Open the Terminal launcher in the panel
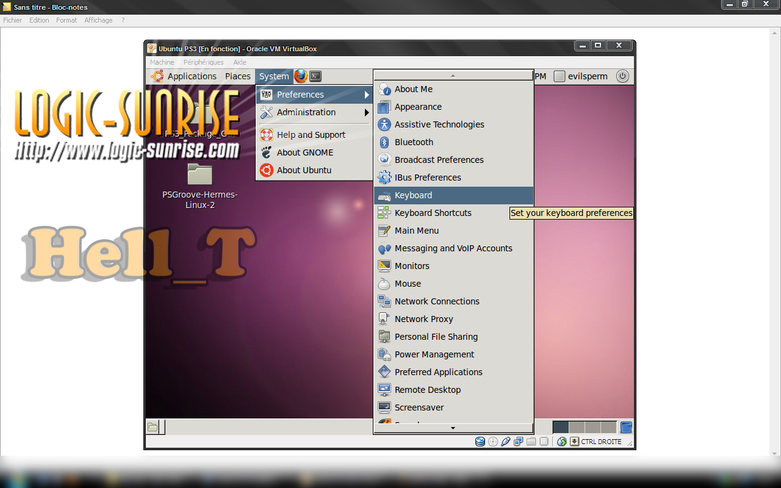This screenshot has height=488, width=781. 315,76
